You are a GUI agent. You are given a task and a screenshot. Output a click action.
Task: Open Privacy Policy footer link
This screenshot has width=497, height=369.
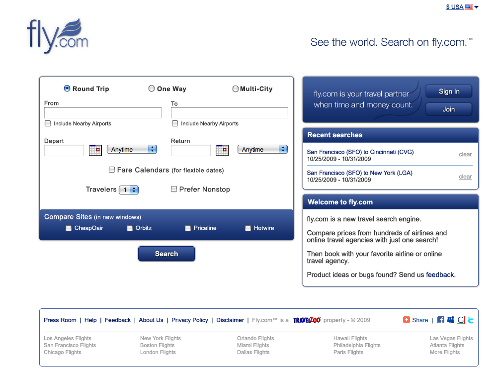pyautogui.click(x=189, y=320)
